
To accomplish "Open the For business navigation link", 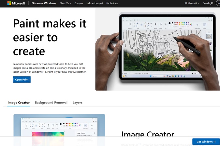I will (x=112, y=3).
